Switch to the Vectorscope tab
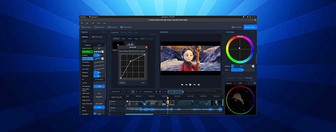This screenshot has width=336, height=132. pyautogui.click(x=248, y=78)
